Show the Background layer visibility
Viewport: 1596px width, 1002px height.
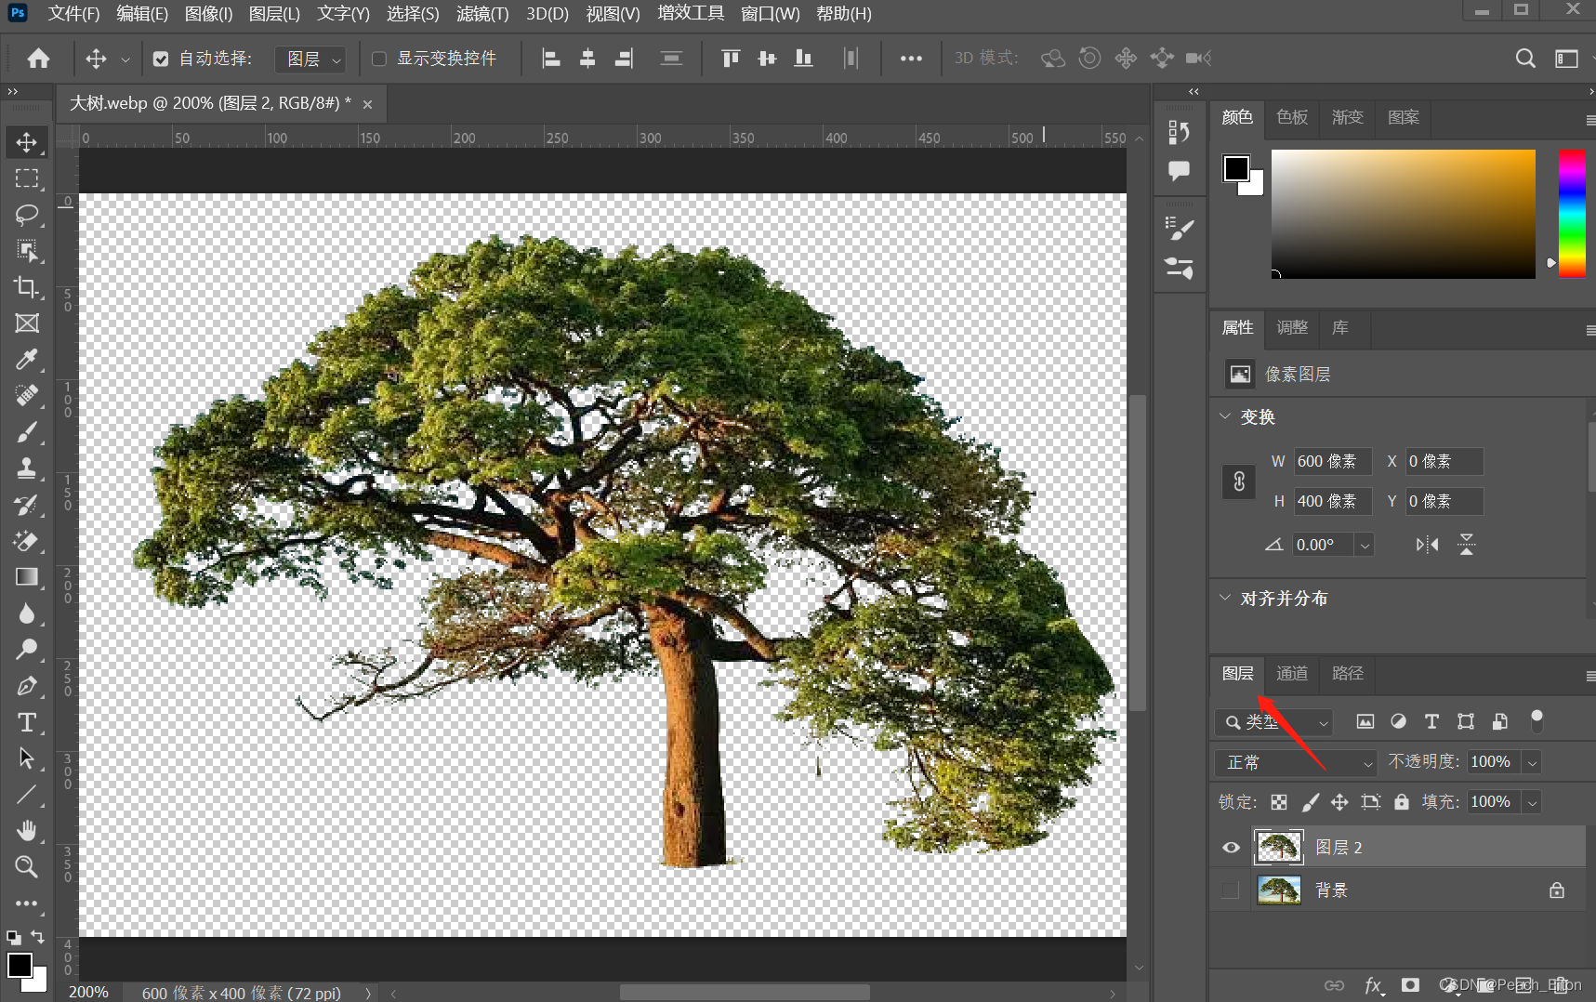click(x=1231, y=890)
